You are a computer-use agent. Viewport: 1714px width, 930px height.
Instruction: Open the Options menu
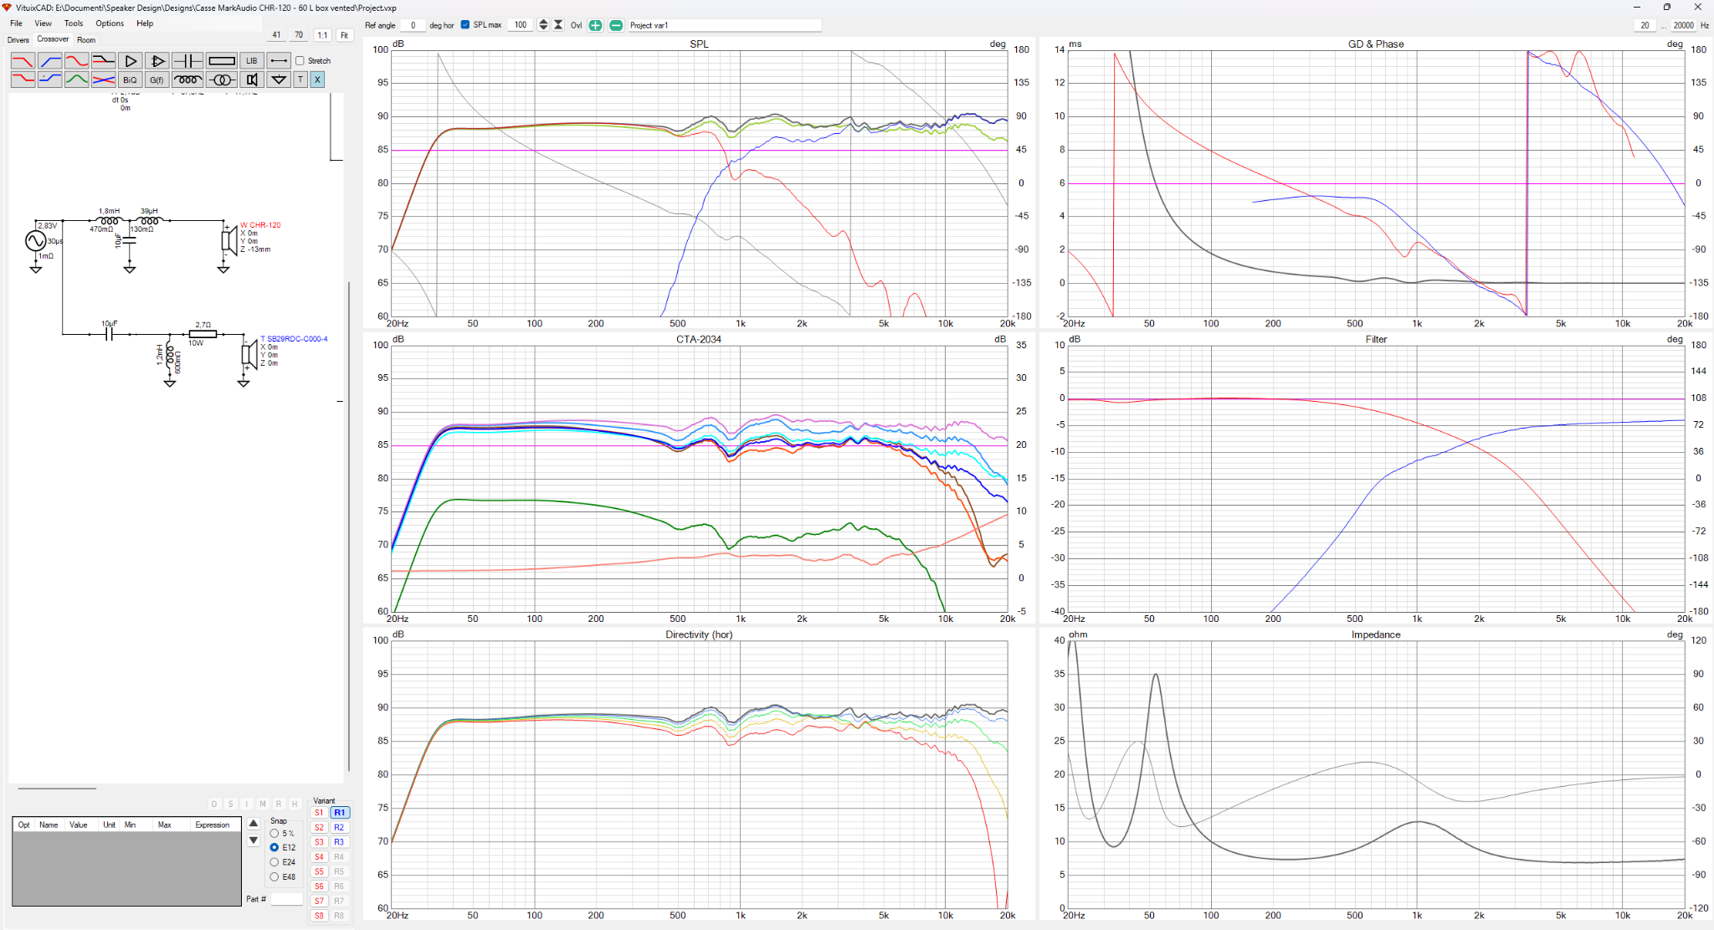click(x=110, y=23)
